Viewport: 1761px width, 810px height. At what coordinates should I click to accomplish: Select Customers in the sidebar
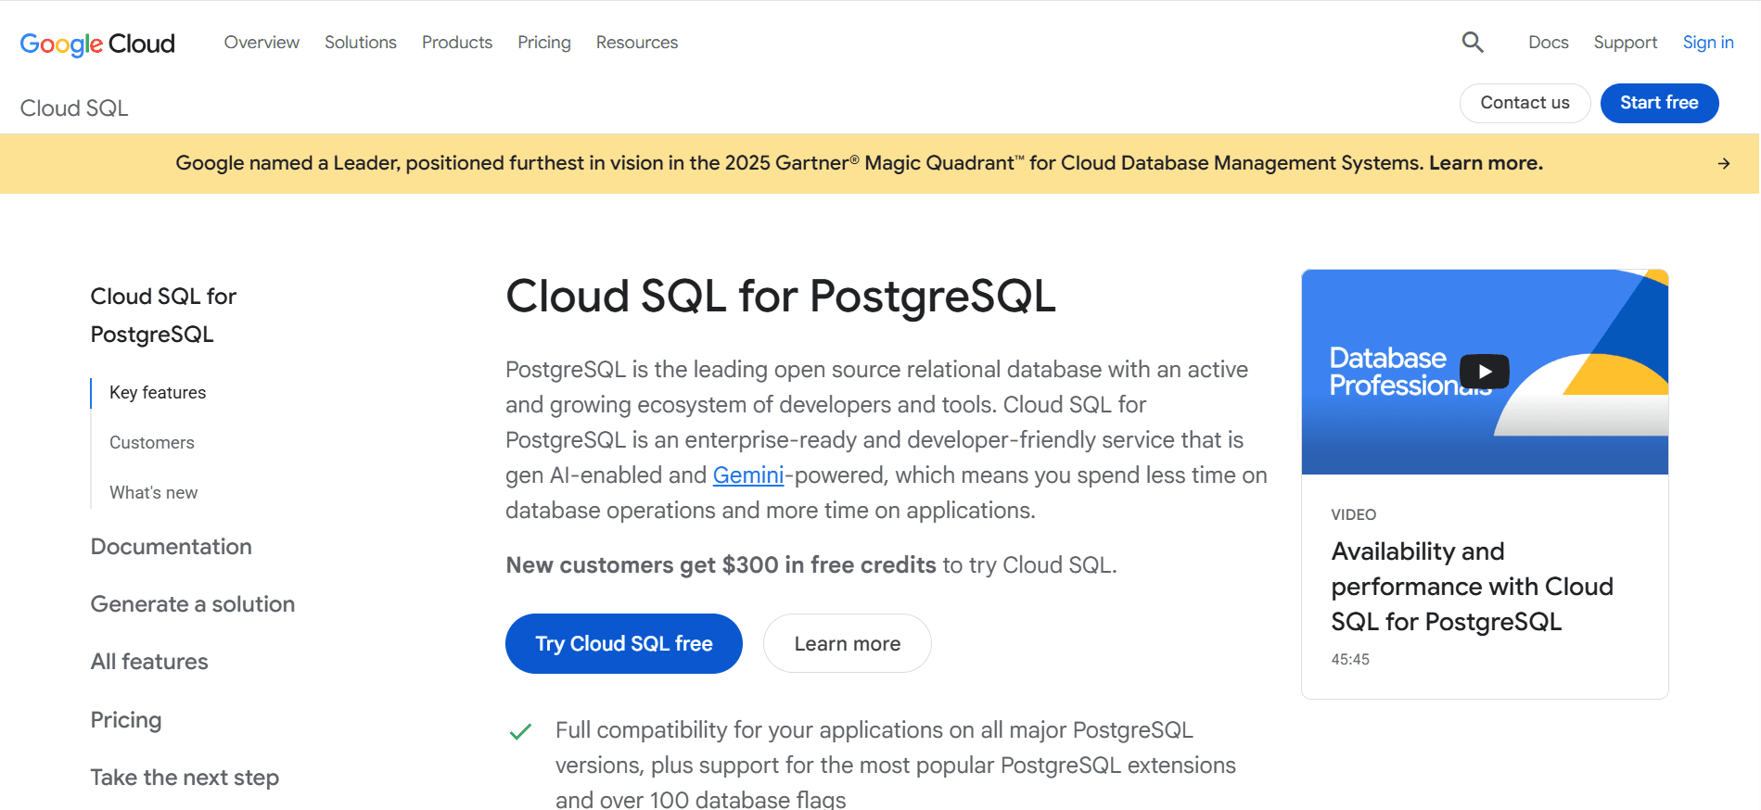tap(152, 443)
